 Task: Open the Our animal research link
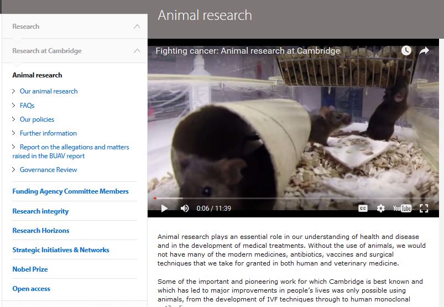49,91
